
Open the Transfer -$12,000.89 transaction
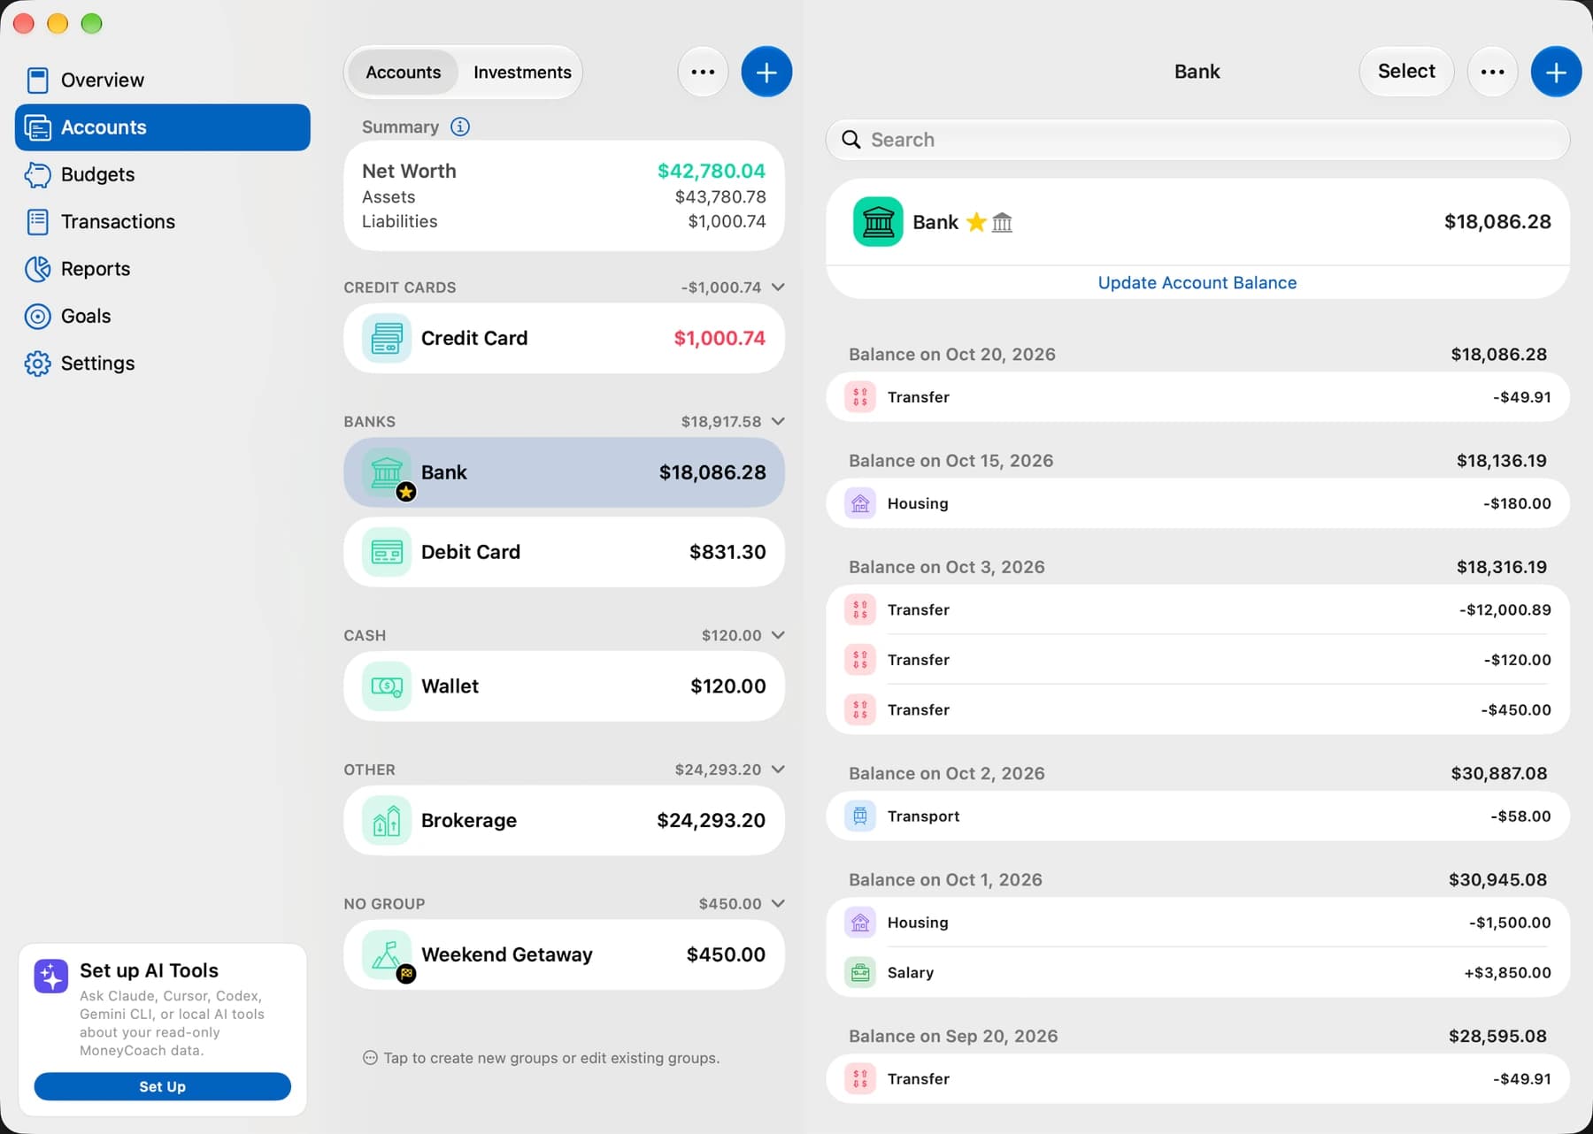tap(1197, 609)
